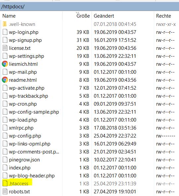This screenshot has height=196, width=179.
Task: Click the wp-settings.php file icon
Action: pyautogui.click(x=5, y=56)
